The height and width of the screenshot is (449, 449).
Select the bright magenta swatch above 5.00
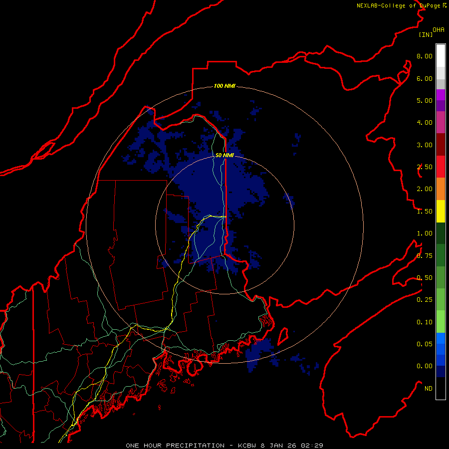(441, 95)
